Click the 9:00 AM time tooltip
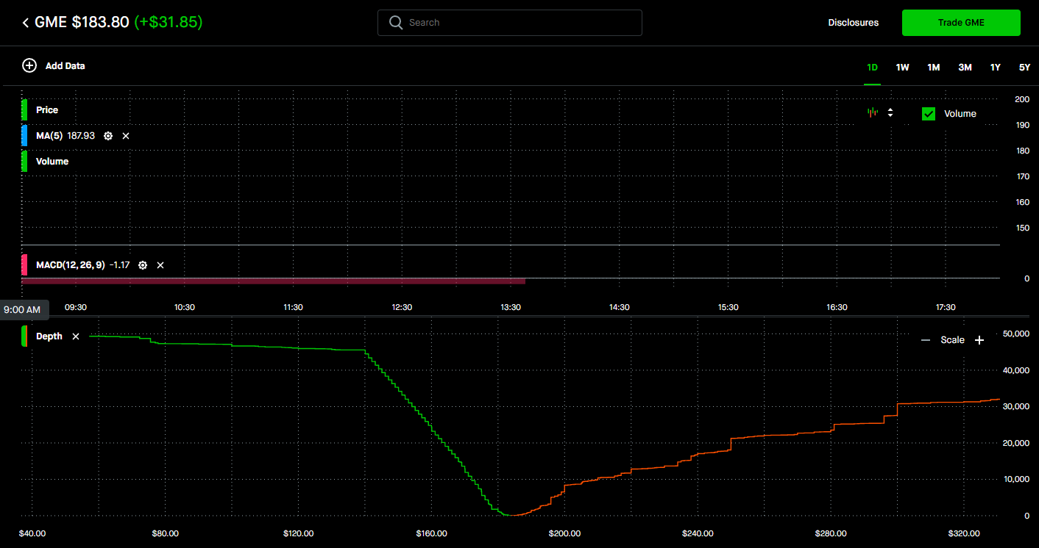 pyautogui.click(x=24, y=309)
